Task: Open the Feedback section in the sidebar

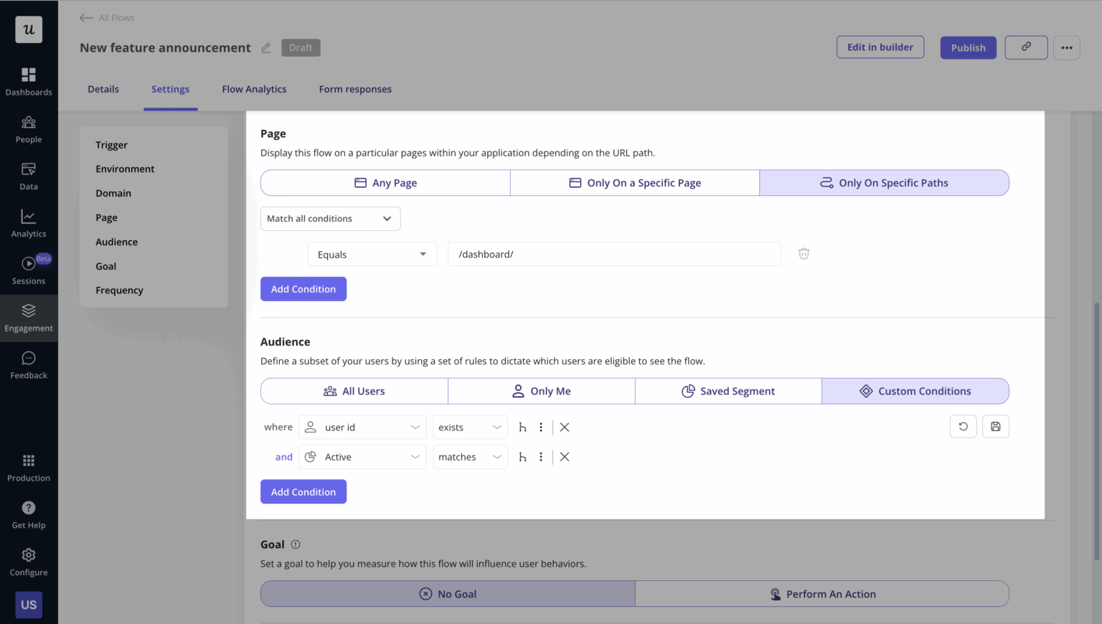Action: (29, 364)
